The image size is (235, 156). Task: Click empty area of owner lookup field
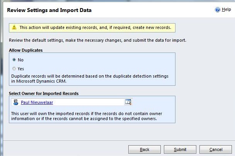click(89, 102)
